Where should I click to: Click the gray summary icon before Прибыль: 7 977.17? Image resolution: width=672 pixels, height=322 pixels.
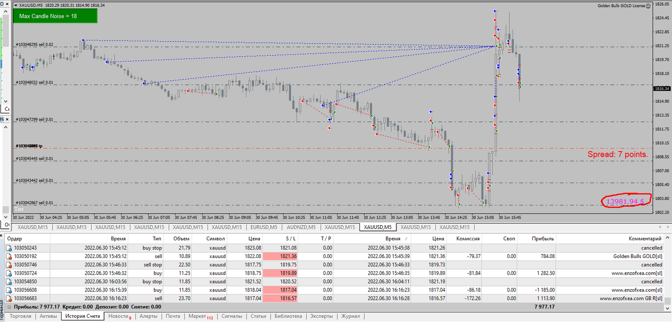pos(8,307)
